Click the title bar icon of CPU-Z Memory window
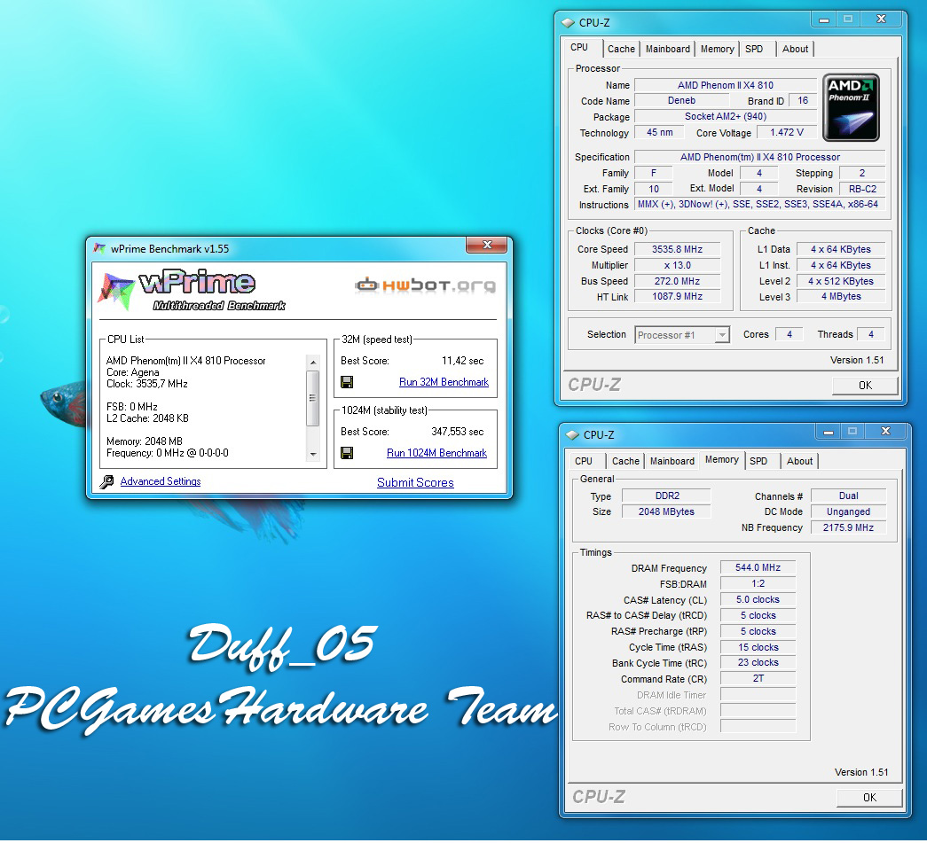The image size is (927, 843). point(572,435)
